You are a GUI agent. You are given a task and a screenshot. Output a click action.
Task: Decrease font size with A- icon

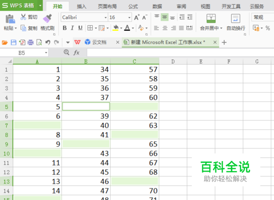coord(145,18)
